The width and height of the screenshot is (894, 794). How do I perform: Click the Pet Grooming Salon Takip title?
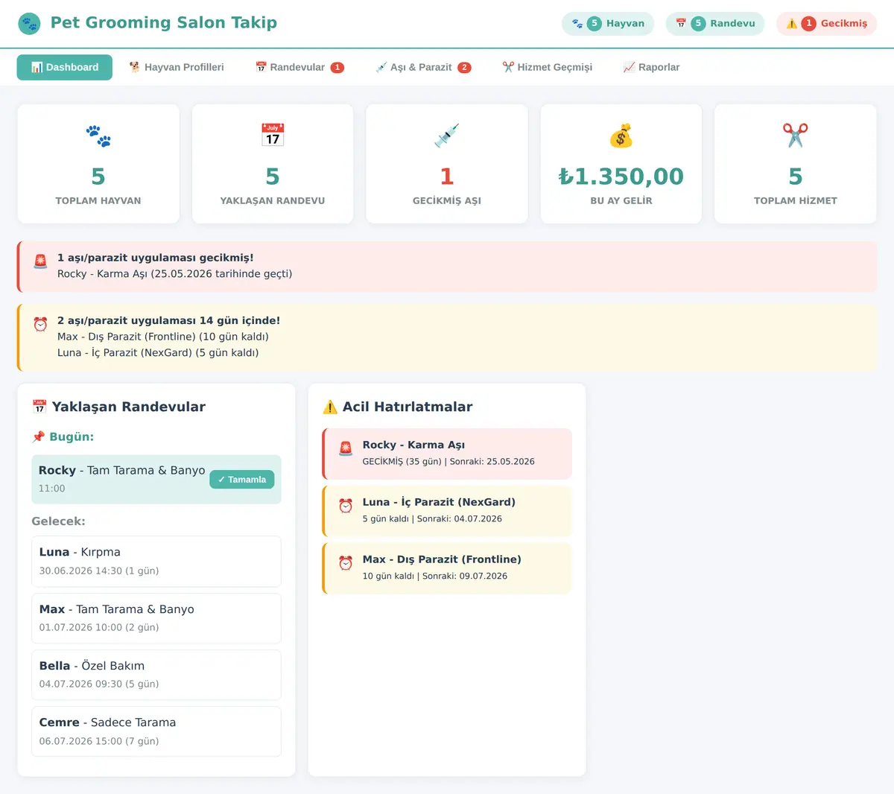[x=164, y=22]
